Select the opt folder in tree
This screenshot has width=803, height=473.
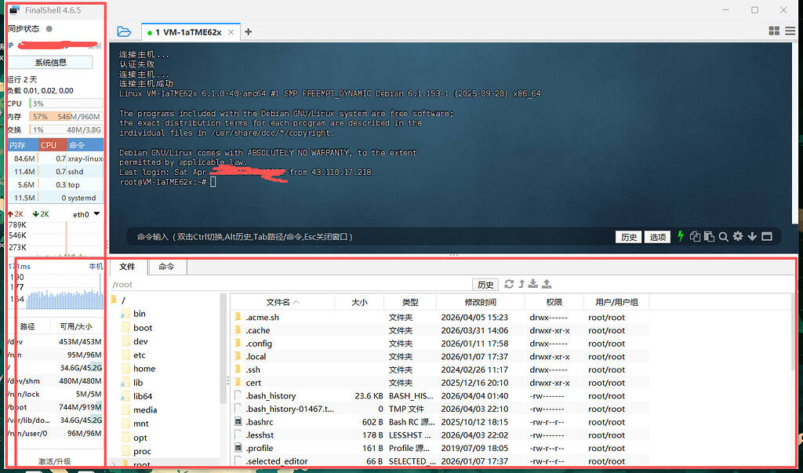point(140,438)
